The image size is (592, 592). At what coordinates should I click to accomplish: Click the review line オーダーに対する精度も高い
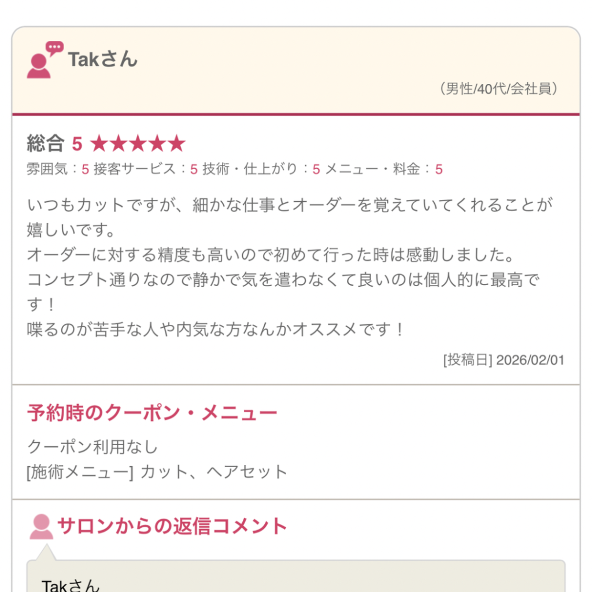[271, 254]
